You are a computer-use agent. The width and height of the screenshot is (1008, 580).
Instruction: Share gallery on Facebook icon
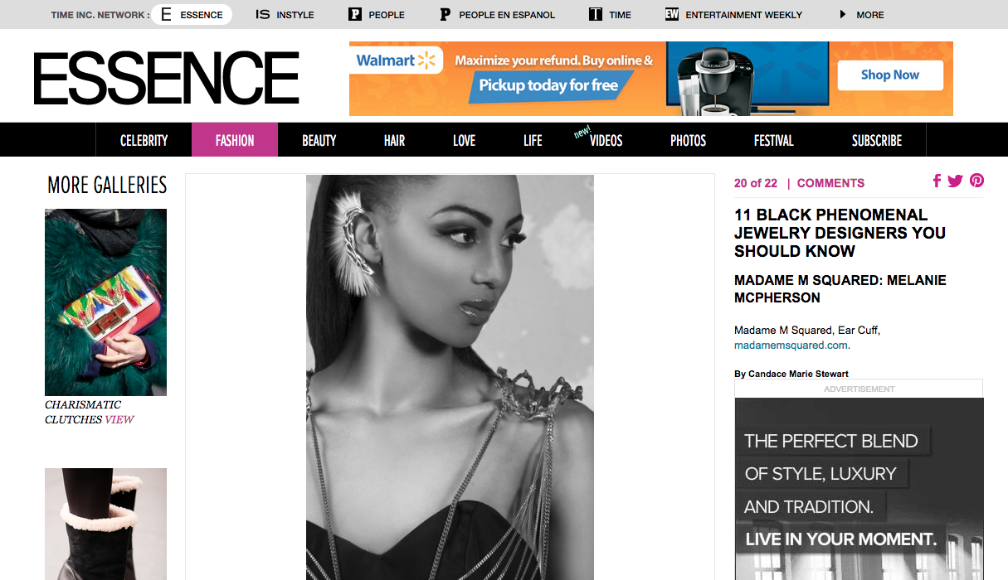tap(937, 181)
